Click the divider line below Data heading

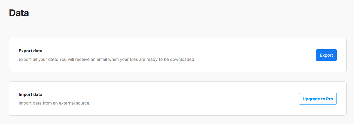point(177,28)
